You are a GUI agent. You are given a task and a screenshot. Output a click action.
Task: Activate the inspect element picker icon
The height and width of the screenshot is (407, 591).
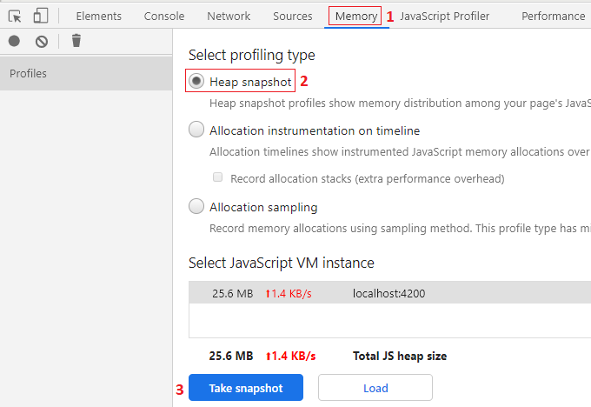[x=15, y=17]
